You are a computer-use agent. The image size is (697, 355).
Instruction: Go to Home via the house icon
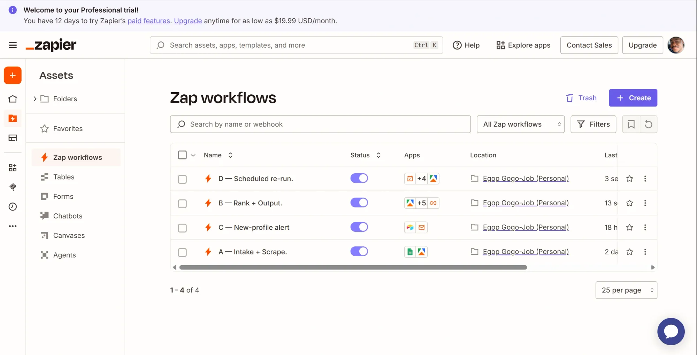pos(13,99)
